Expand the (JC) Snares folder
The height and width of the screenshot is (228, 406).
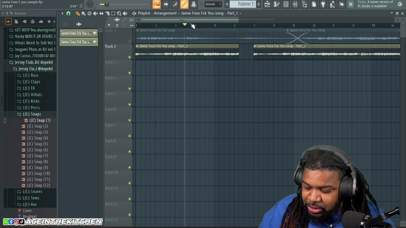[30, 192]
